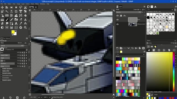
Task: Open Tool Options panel configuration menu
Action: point(27,38)
